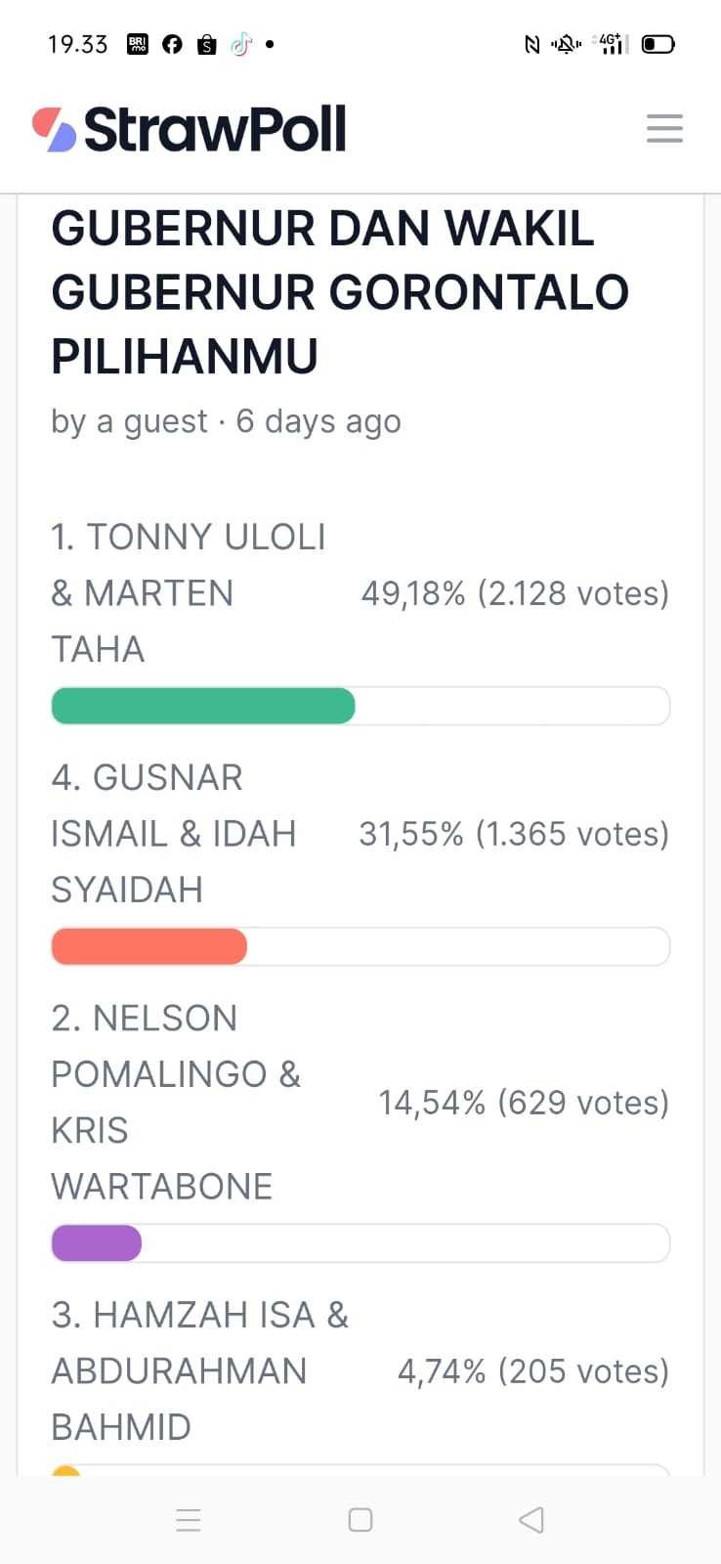
Task: Click the 1.365 votes count text
Action: pyautogui.click(x=573, y=834)
